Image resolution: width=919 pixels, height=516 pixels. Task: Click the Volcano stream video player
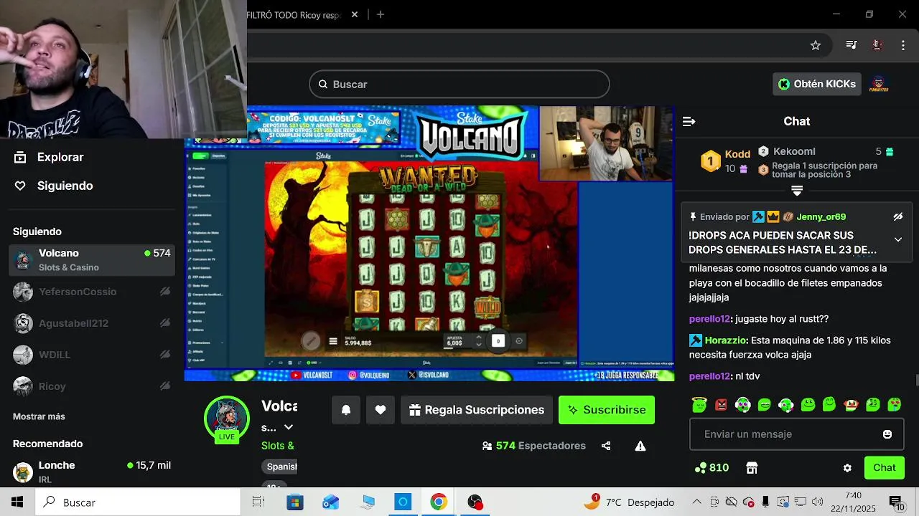(429, 244)
